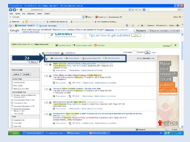
Task: Click the Home icon in command bar
Action: [x=127, y=25]
